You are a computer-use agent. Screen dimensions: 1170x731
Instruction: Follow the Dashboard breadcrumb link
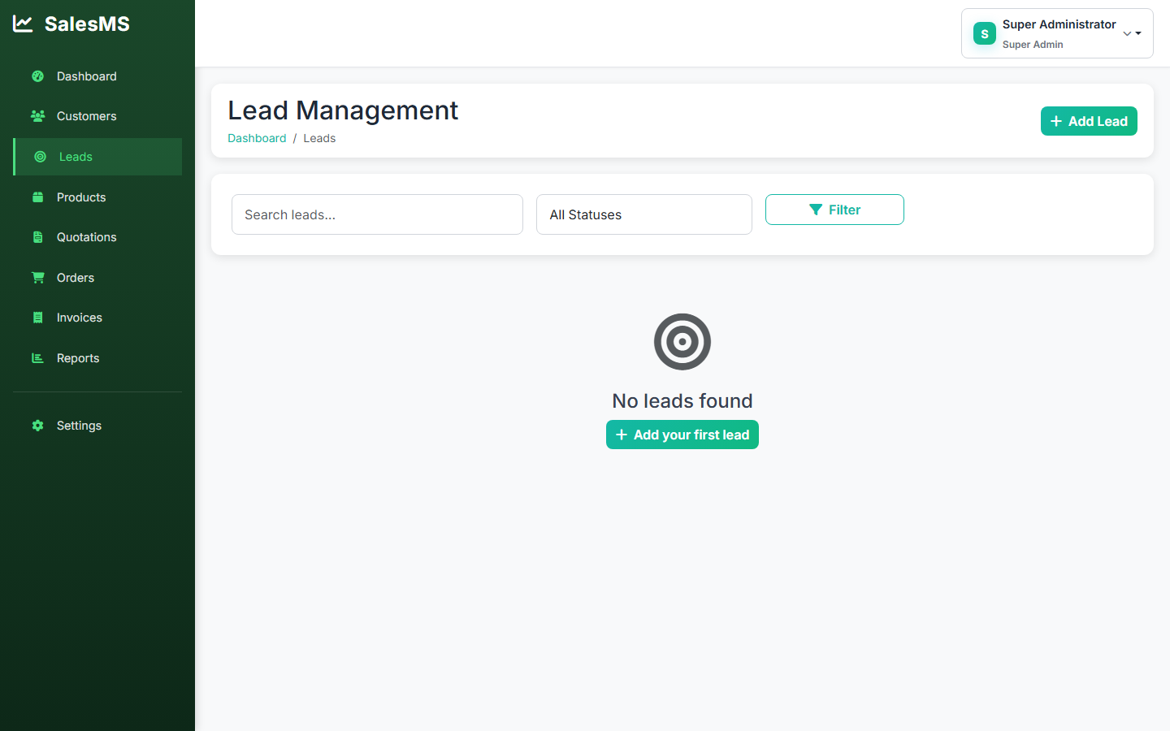(257, 138)
